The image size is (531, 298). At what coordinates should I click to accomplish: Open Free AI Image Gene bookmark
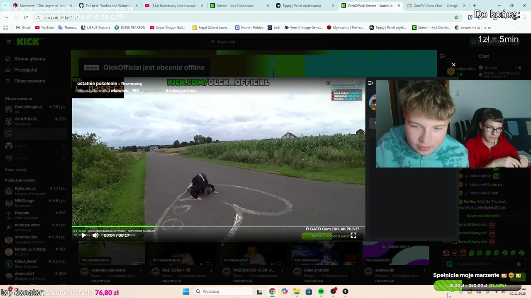tap(303, 27)
